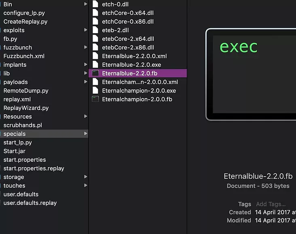Click the Add Tags field
Image resolution: width=296 pixels, height=234 pixels.
pos(271,204)
